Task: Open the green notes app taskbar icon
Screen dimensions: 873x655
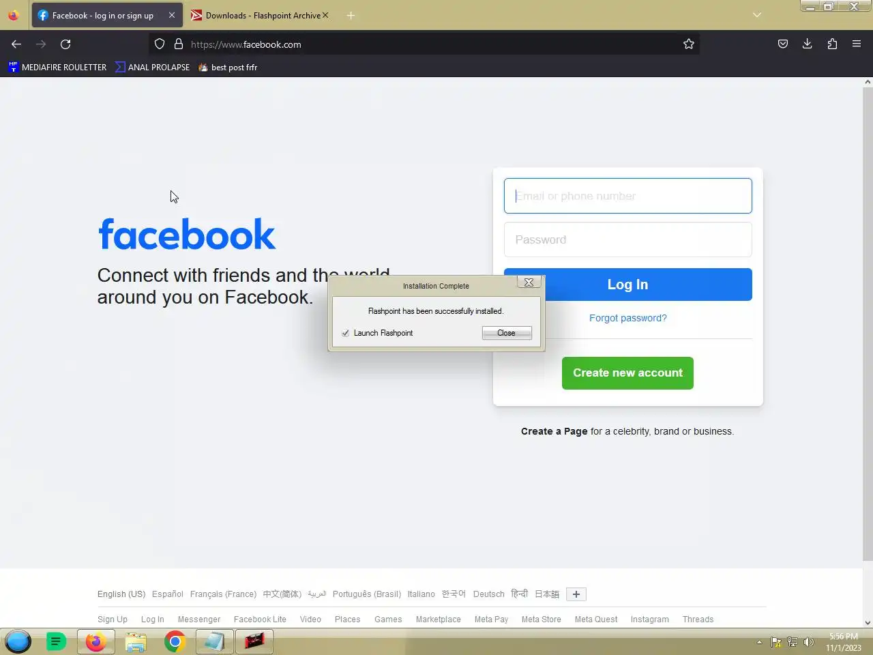Action: coord(57,641)
